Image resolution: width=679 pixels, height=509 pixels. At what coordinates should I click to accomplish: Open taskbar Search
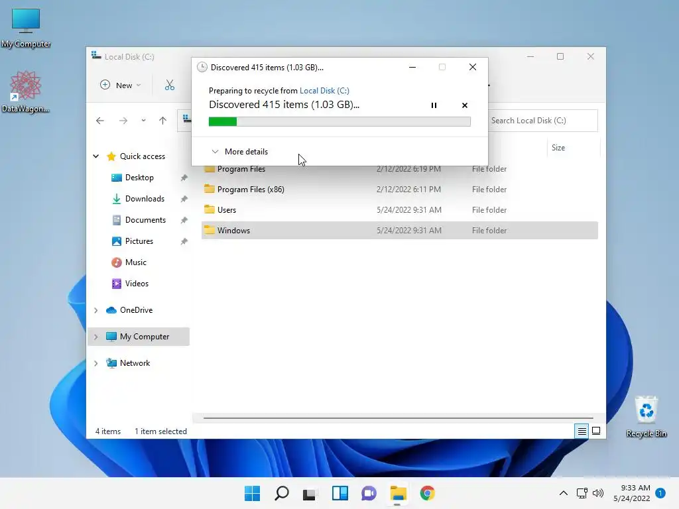pos(281,493)
